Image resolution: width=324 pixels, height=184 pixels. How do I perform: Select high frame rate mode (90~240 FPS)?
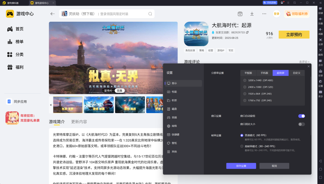coord(242,146)
